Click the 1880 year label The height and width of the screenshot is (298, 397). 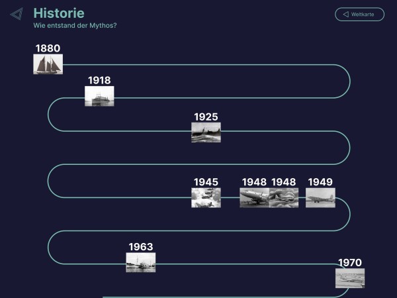click(48, 48)
